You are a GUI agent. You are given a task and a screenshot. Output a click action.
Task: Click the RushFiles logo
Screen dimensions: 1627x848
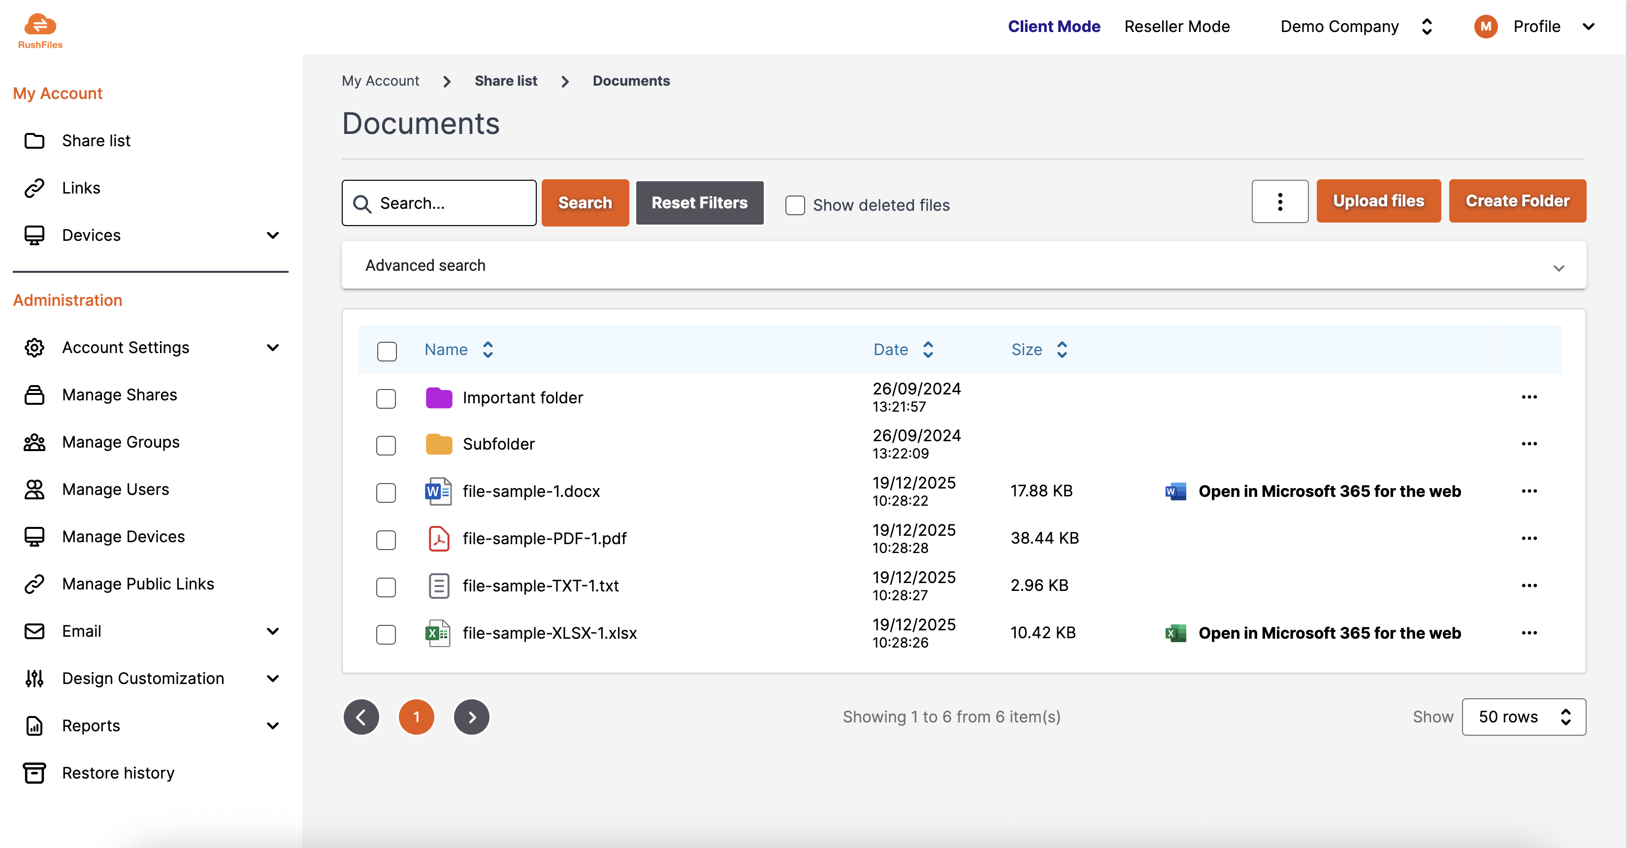pyautogui.click(x=40, y=29)
